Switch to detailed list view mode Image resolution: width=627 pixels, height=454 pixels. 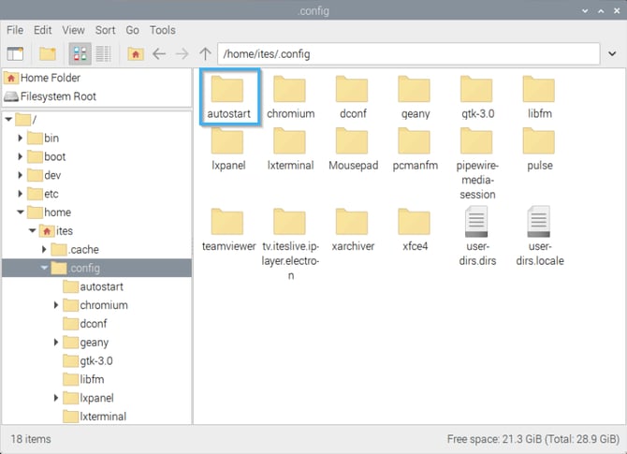103,53
